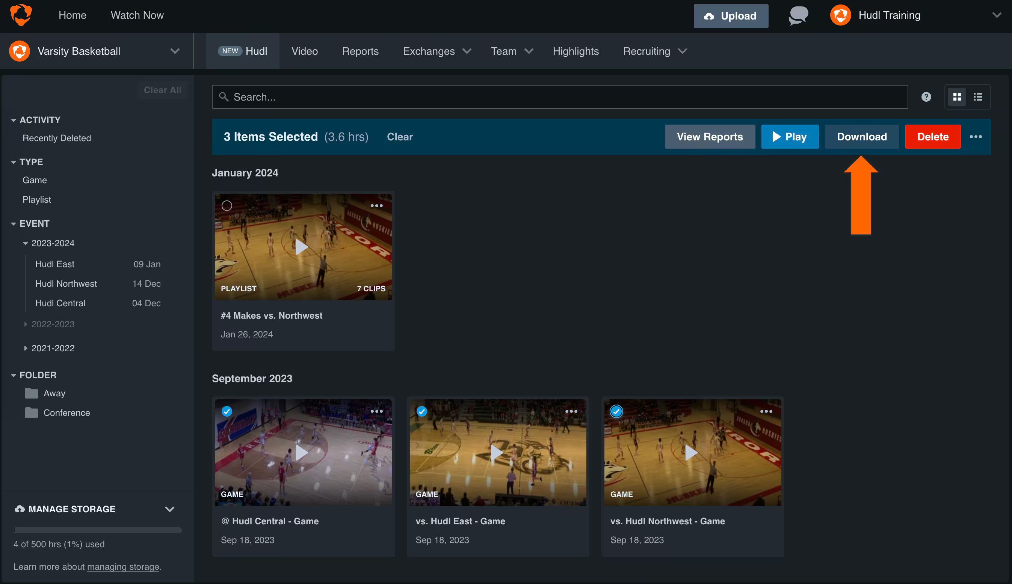This screenshot has width=1012, height=584.
Task: Download the selected items
Action: 861,137
